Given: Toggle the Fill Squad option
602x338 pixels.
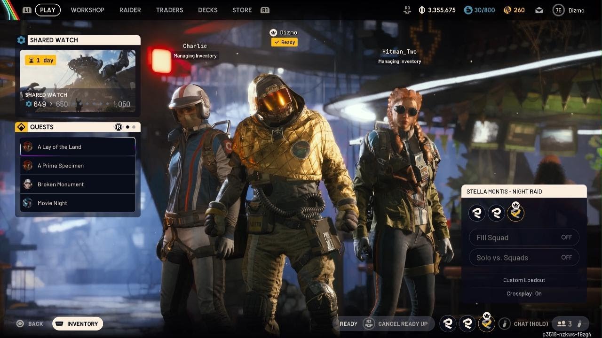Looking at the screenshot, I should click(524, 238).
